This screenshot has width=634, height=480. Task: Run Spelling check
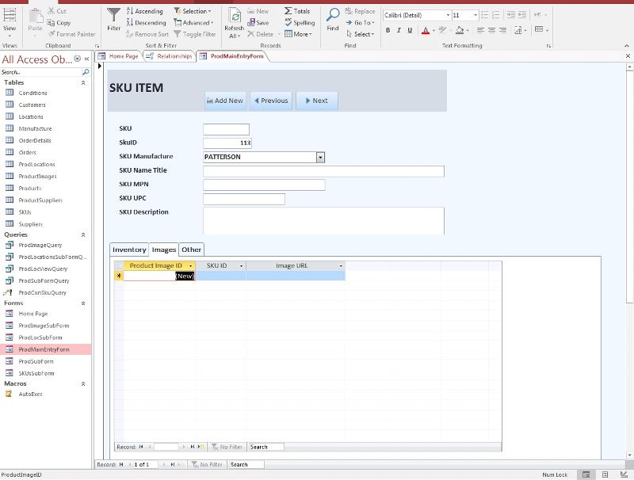(300, 23)
